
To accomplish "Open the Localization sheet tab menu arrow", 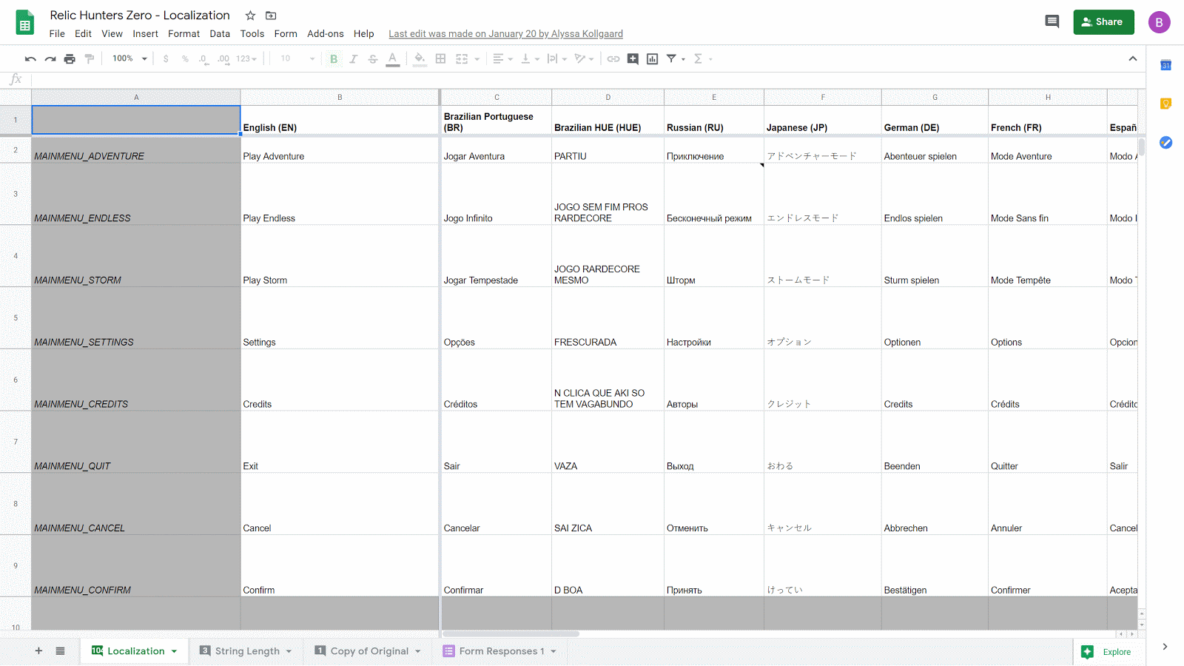I will 175,650.
